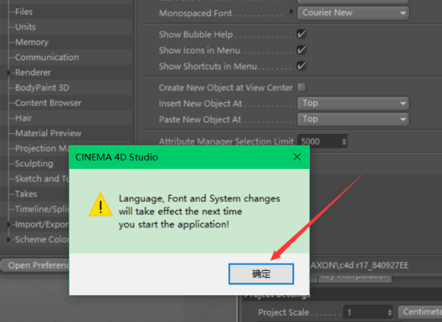Open the Paste New Object At dropdown
Image resolution: width=442 pixels, height=322 pixels.
click(x=354, y=119)
